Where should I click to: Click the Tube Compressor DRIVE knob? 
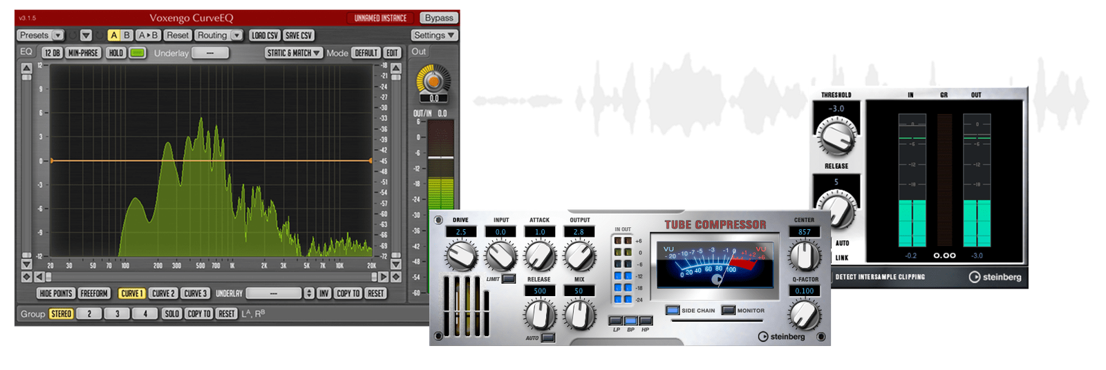(x=461, y=256)
